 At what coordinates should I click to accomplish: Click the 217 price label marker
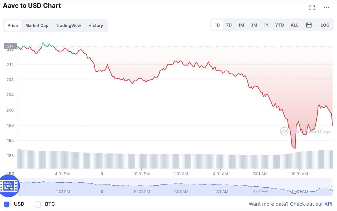click(x=10, y=46)
